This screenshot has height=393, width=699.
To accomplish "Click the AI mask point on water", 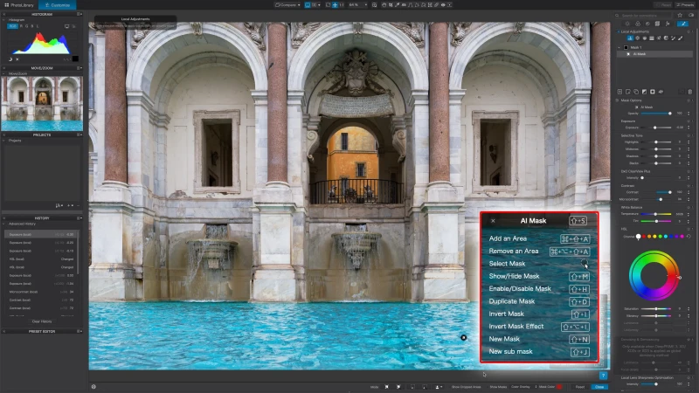I will [x=464, y=337].
